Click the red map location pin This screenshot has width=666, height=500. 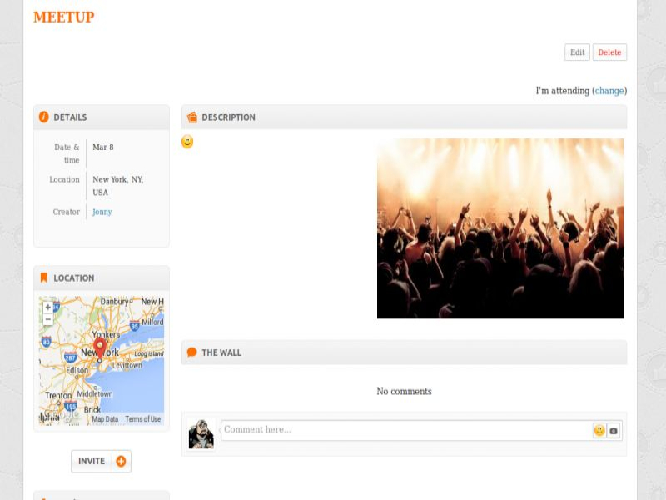100,347
